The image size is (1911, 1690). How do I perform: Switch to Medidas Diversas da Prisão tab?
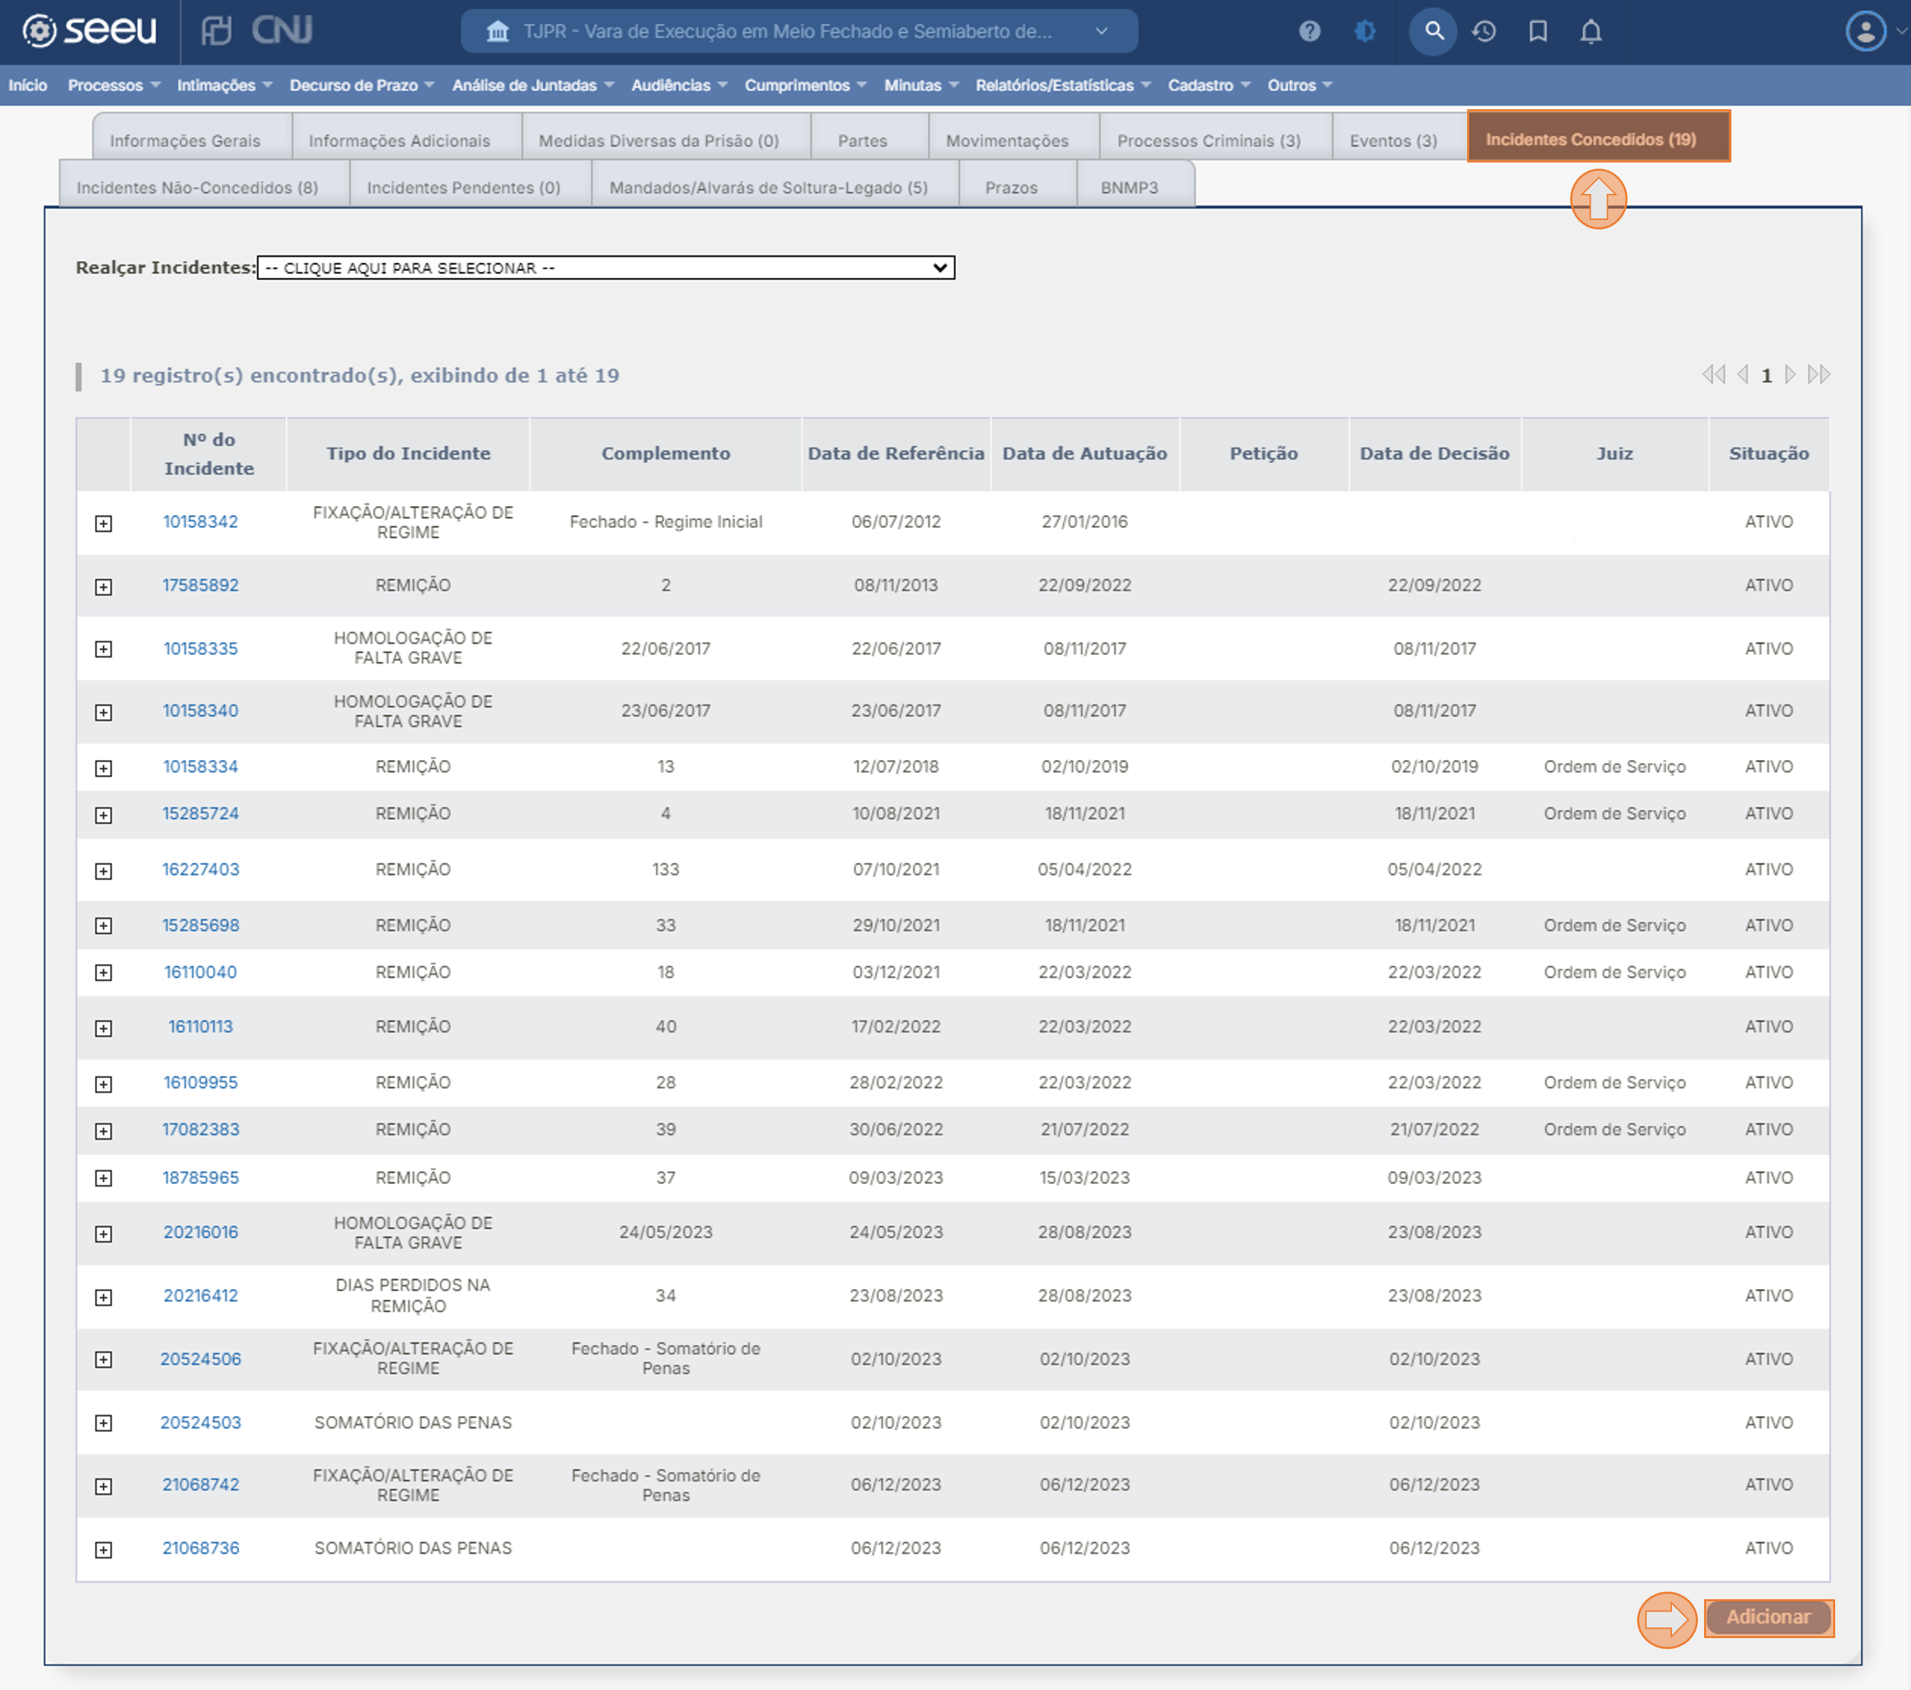[666, 139]
